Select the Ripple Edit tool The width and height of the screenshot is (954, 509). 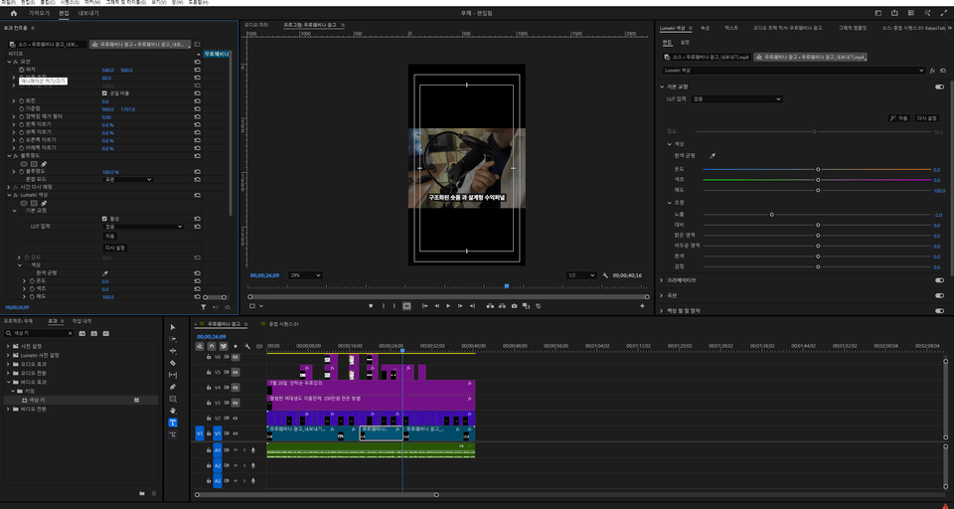173,351
